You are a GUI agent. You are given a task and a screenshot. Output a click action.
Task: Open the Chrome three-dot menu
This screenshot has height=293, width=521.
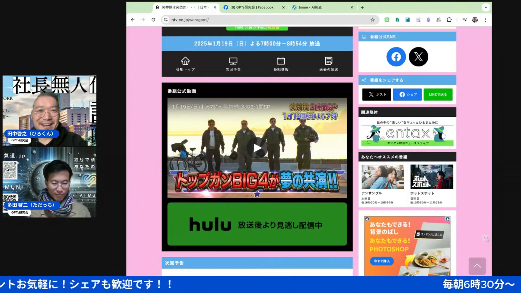tap(485, 20)
